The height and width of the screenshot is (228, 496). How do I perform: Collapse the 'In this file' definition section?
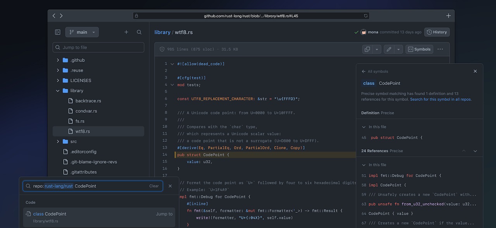[363, 127]
